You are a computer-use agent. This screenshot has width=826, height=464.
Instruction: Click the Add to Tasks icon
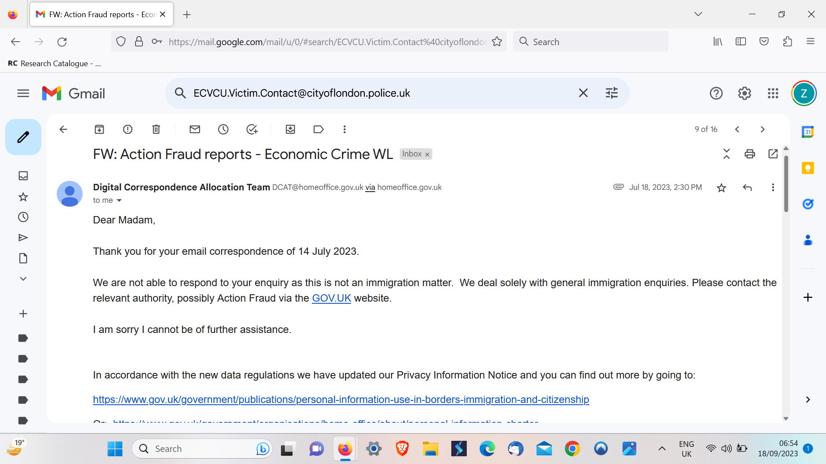pyautogui.click(x=252, y=129)
